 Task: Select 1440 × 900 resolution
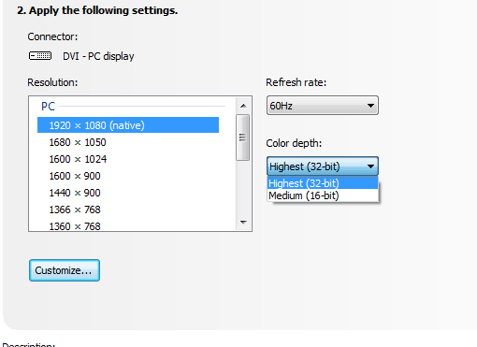coord(128,193)
